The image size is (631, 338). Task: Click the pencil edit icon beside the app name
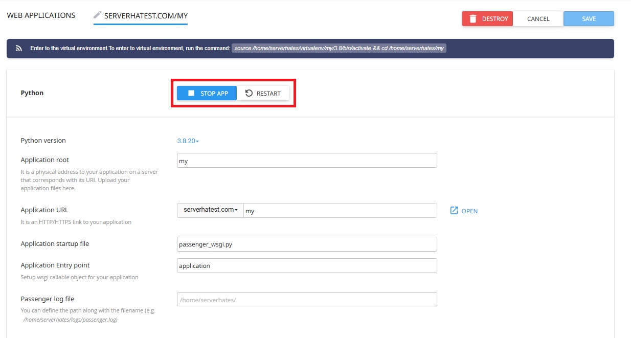pos(97,15)
